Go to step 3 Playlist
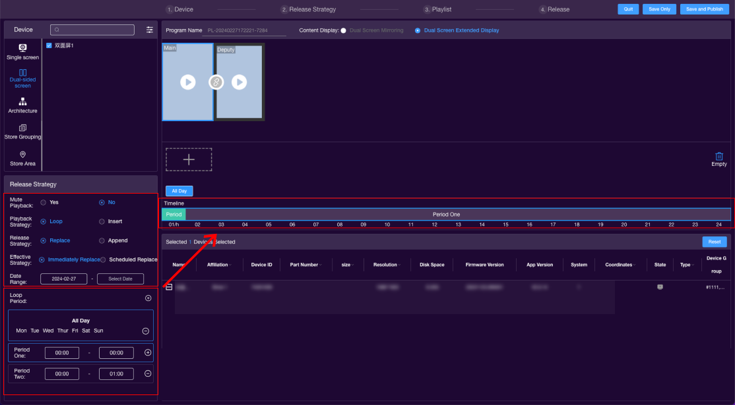The height and width of the screenshot is (405, 735). (x=437, y=9)
